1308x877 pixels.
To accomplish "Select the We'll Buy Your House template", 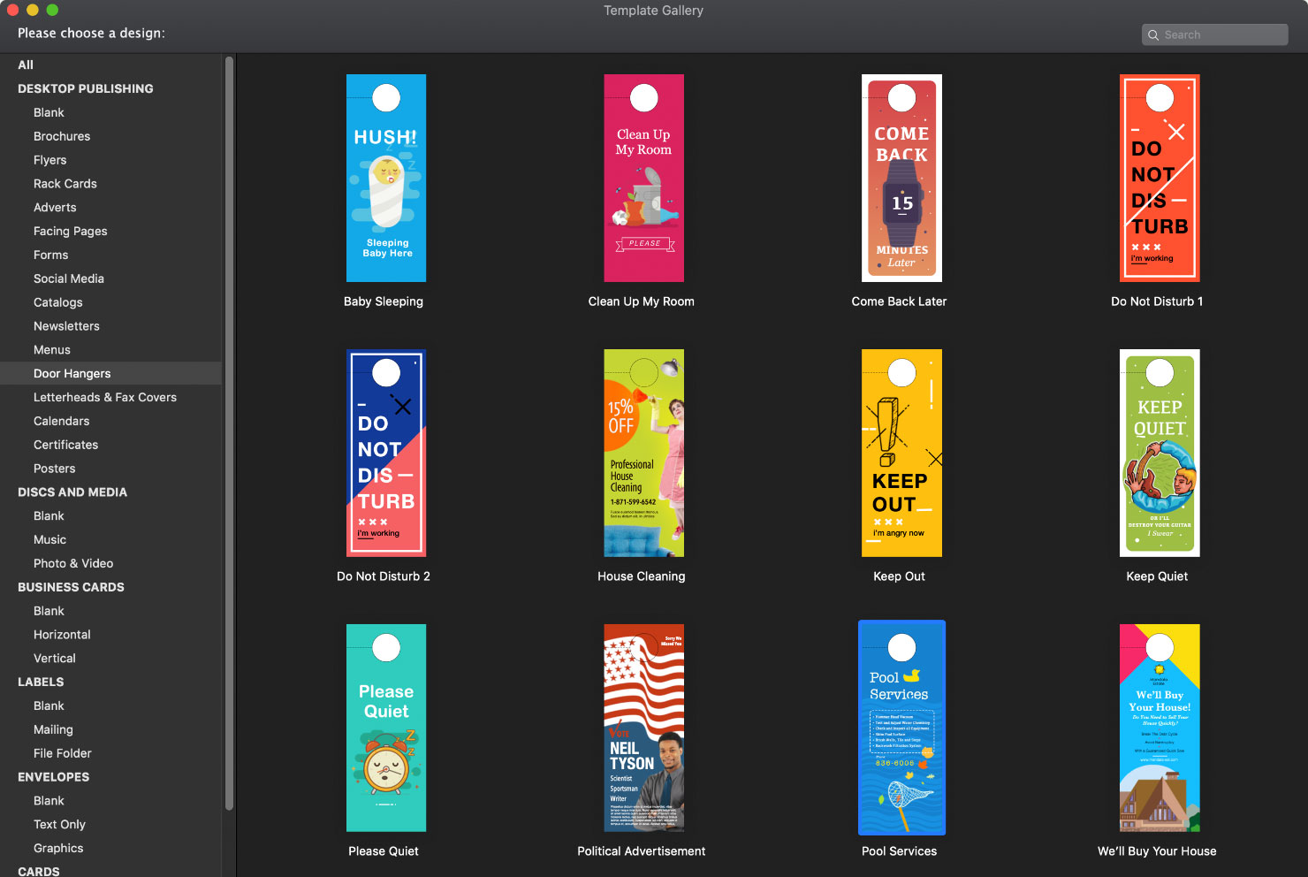I will pos(1160,727).
